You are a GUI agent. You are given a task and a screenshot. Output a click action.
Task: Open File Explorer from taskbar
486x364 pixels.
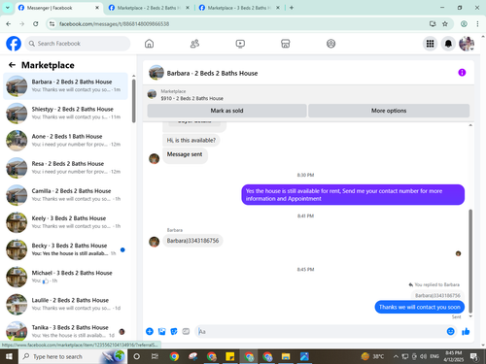[x=286, y=356]
